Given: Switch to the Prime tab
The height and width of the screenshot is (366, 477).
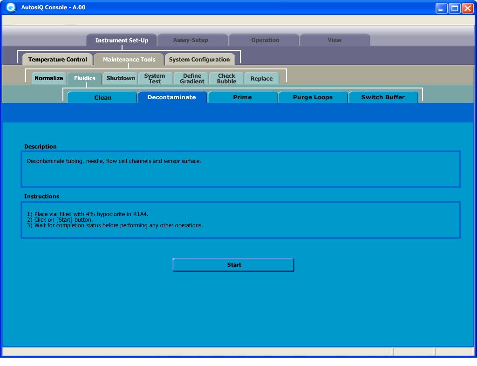Looking at the screenshot, I should click(242, 97).
